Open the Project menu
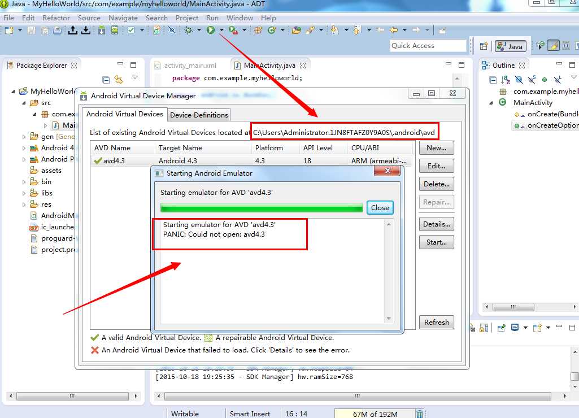 [x=187, y=18]
